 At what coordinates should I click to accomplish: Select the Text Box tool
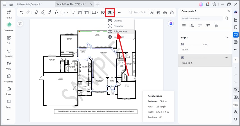click(x=80, y=12)
